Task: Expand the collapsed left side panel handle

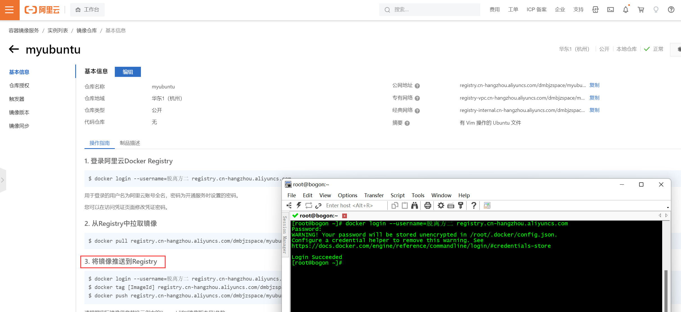Action: click(x=3, y=180)
